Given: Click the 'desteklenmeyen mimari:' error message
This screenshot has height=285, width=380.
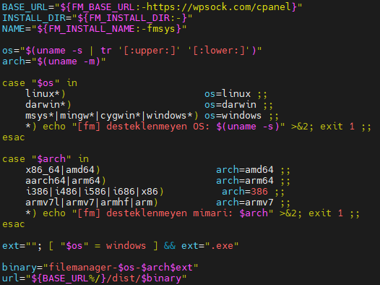Looking at the screenshot, I should pos(170,213).
